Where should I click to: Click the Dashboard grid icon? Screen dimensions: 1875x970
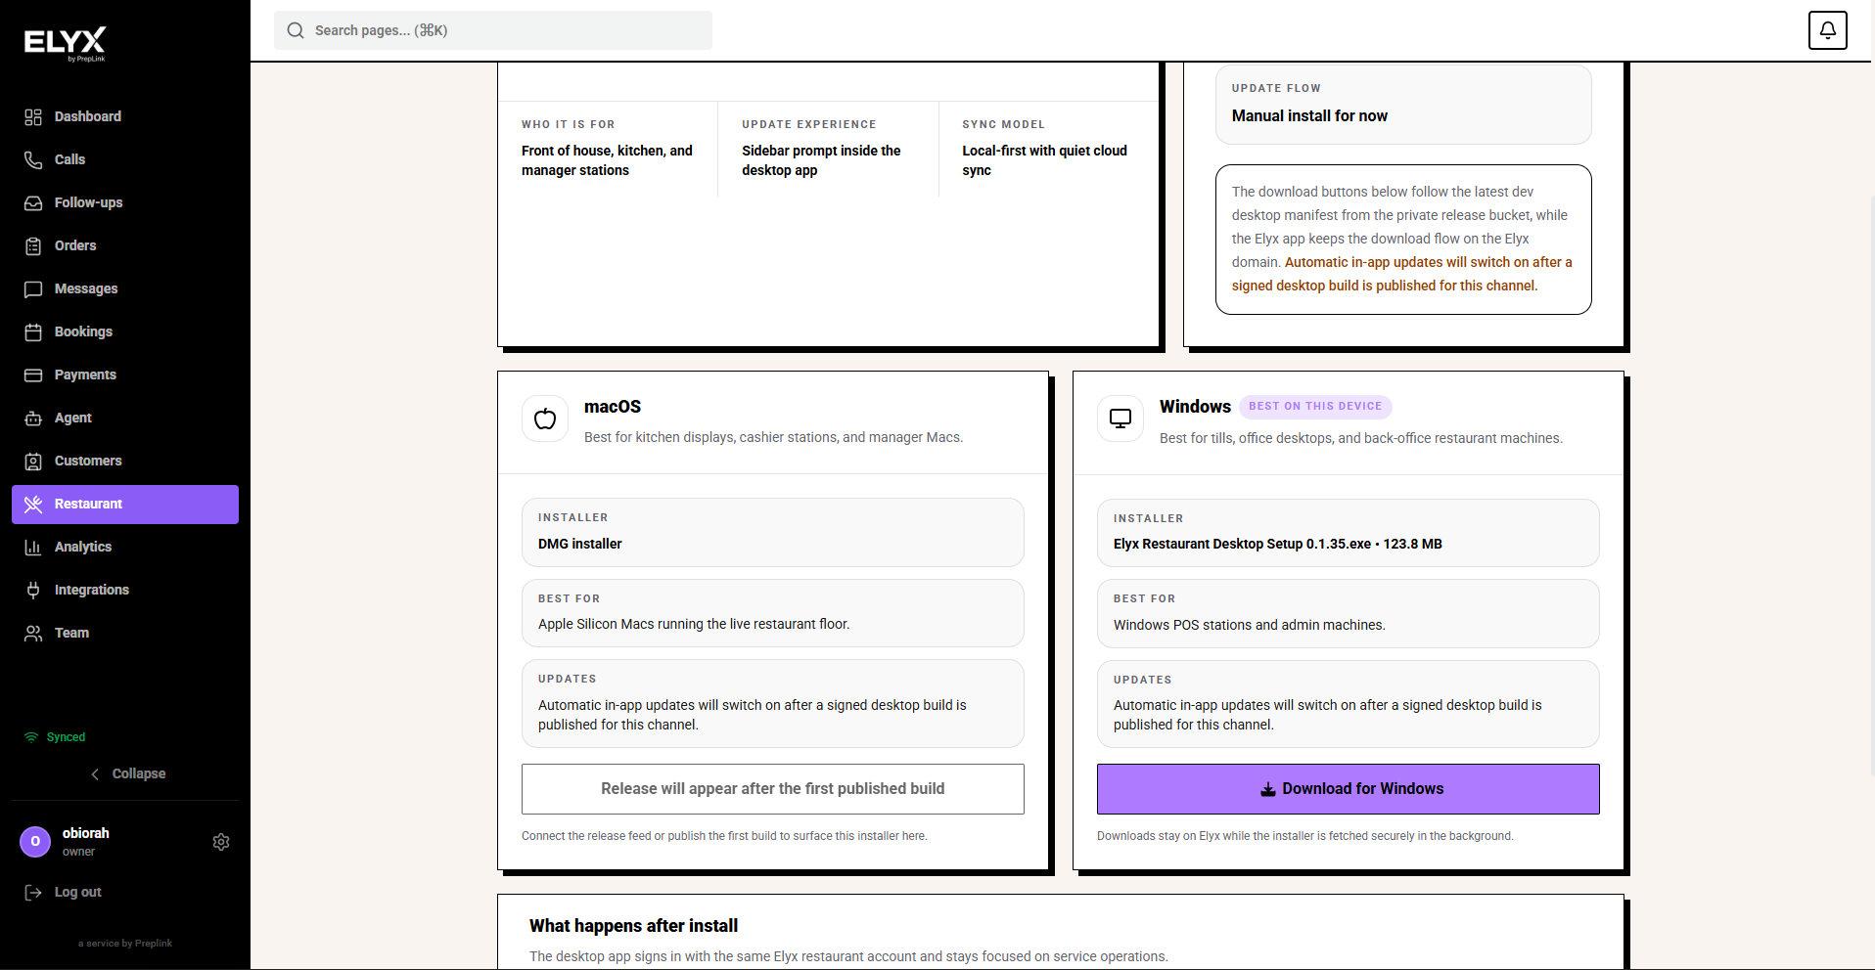33,117
